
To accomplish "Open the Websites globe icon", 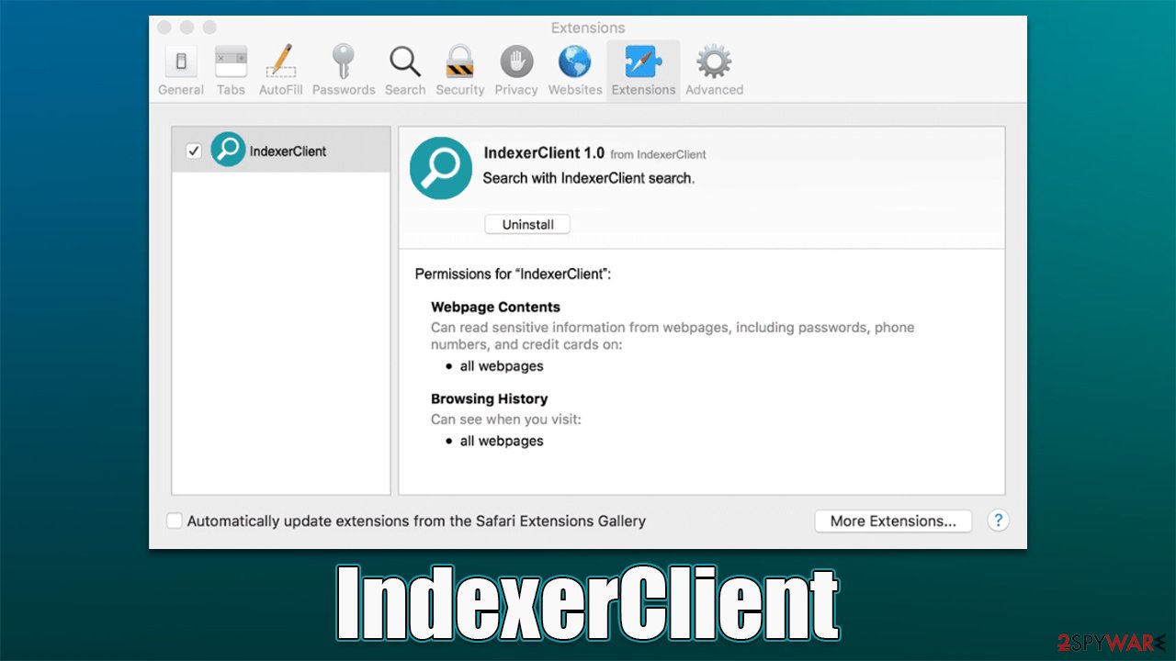I will pyautogui.click(x=575, y=62).
